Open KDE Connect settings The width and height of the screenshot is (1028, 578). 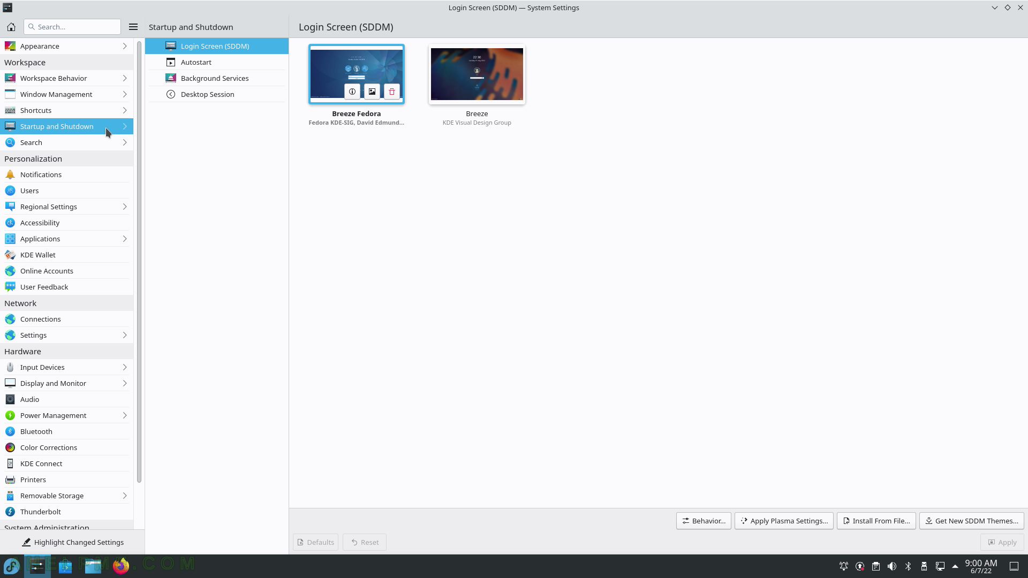(x=66, y=463)
